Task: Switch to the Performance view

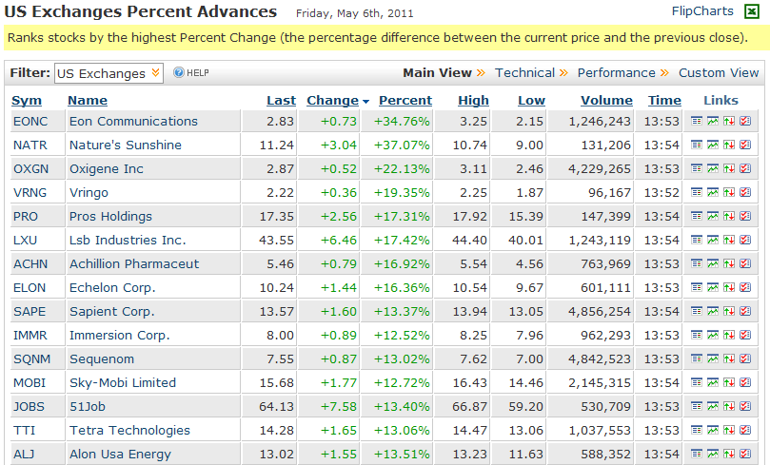Action: click(x=616, y=72)
